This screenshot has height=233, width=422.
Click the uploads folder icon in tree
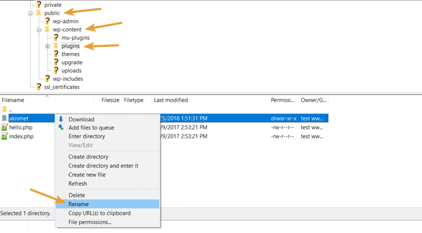click(x=56, y=71)
